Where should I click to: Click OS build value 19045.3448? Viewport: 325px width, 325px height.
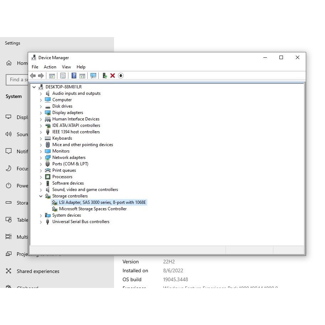tap(176, 279)
